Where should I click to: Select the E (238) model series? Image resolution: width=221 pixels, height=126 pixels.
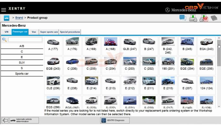point(72,85)
